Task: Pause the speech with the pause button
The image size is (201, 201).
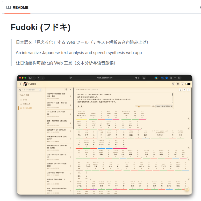Action: point(82,106)
